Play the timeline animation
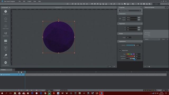Screen dimensions: 169x95 pyautogui.click(x=32, y=90)
